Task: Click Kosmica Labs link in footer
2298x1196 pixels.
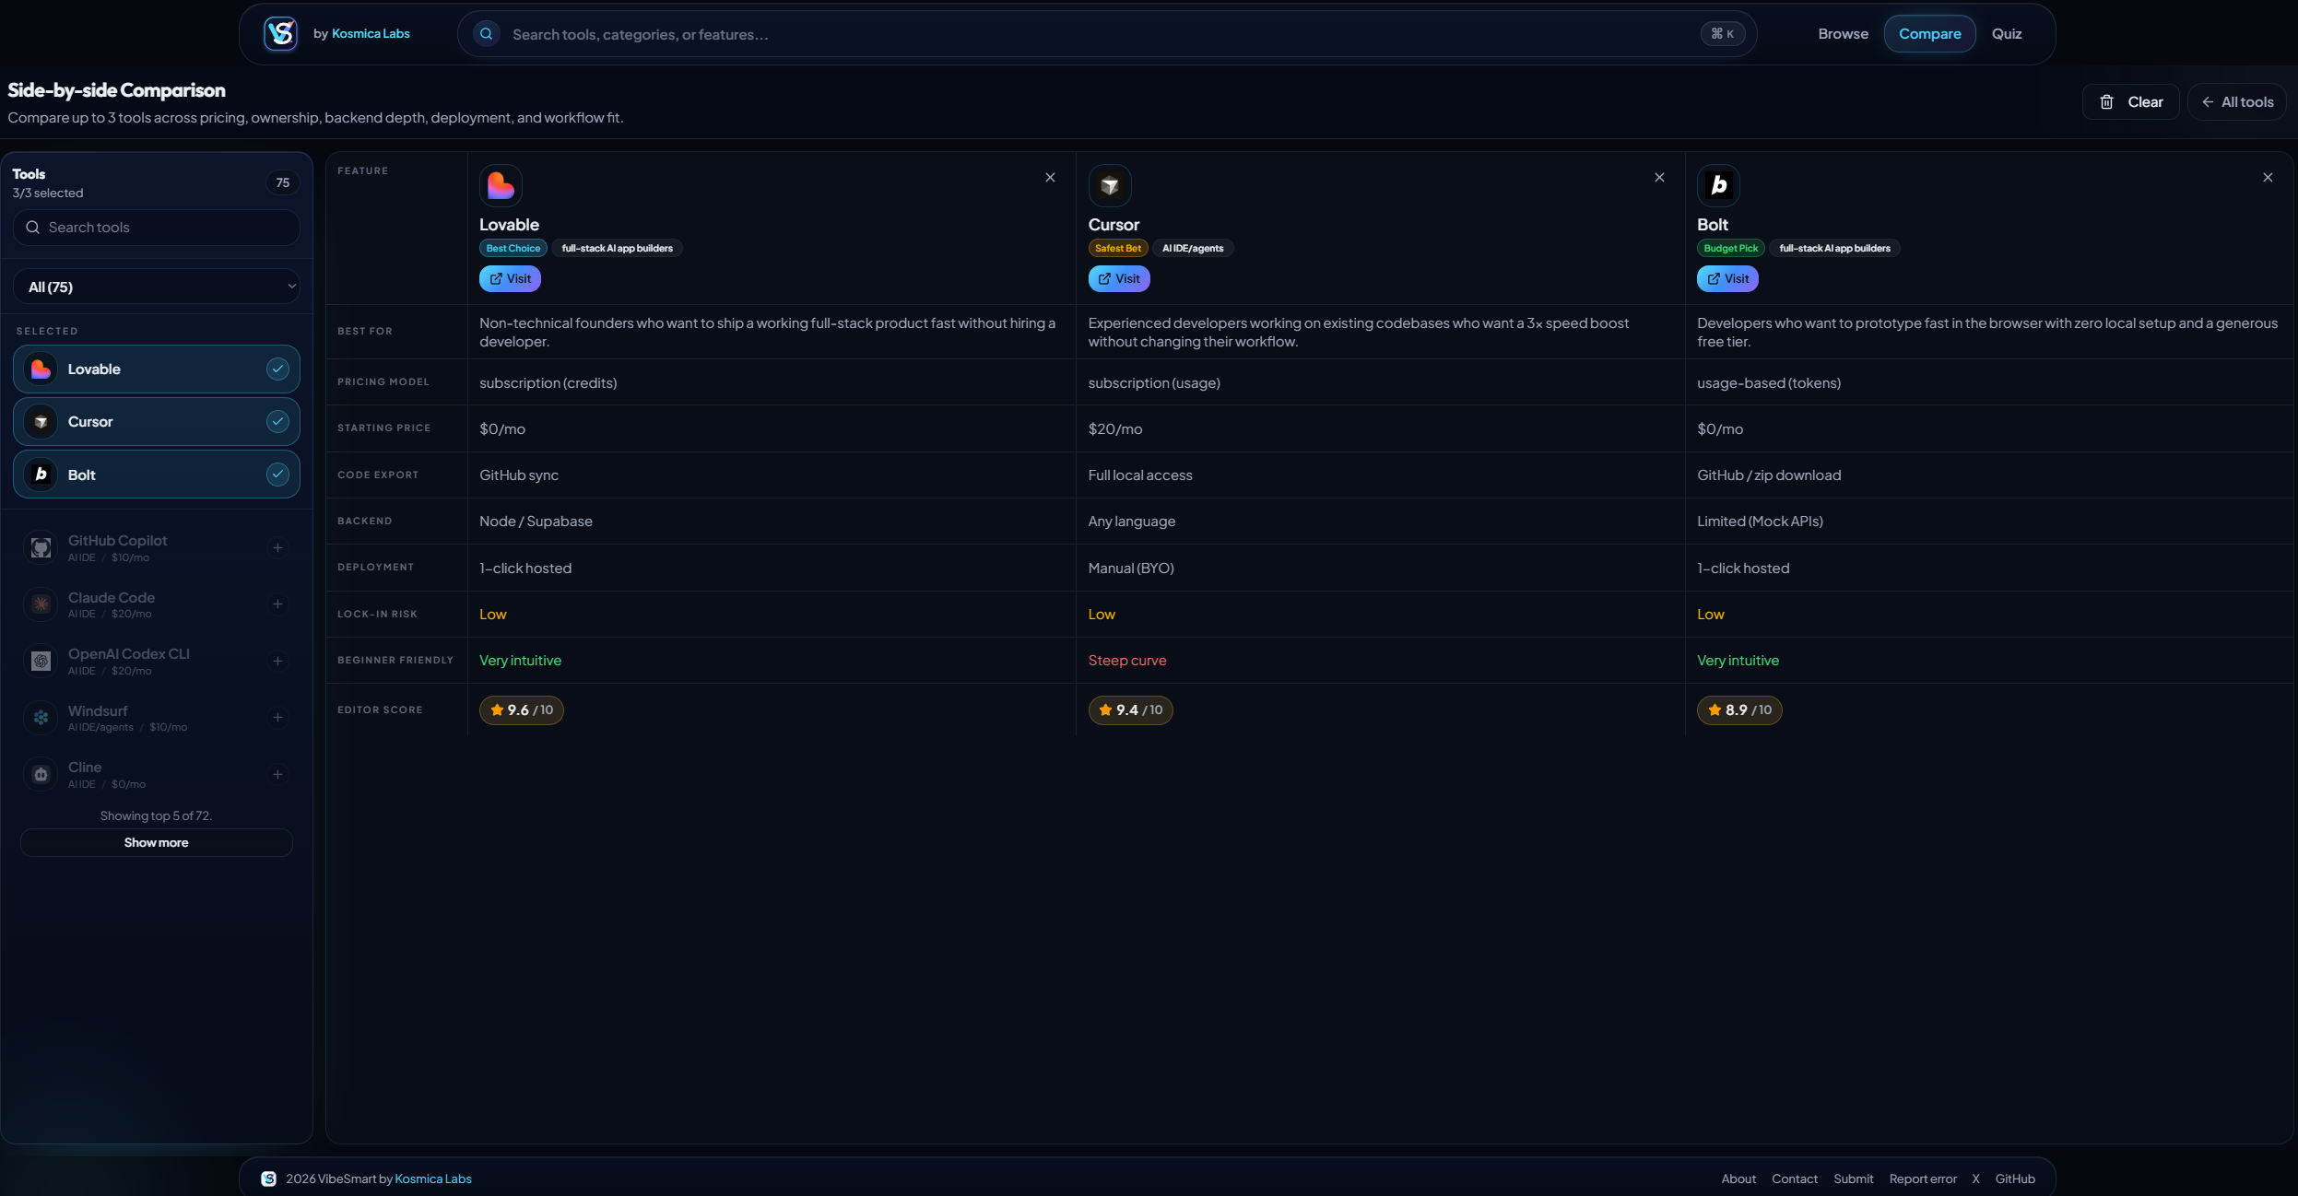Action: coord(432,1178)
